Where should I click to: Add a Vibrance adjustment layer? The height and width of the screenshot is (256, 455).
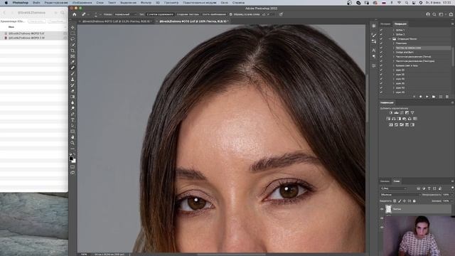[x=412, y=112]
